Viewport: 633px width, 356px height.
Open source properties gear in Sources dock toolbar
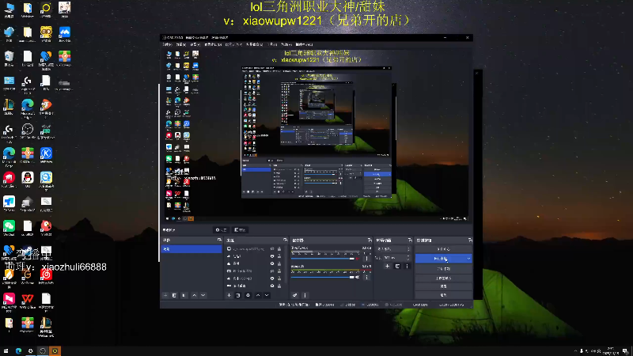pyautogui.click(x=248, y=295)
